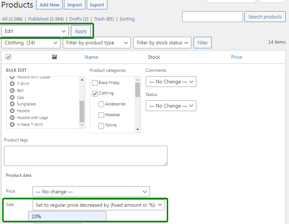Viewport: 289px width, 224px height.
Task: Show Drafts (2) products
Action: tap(79, 19)
